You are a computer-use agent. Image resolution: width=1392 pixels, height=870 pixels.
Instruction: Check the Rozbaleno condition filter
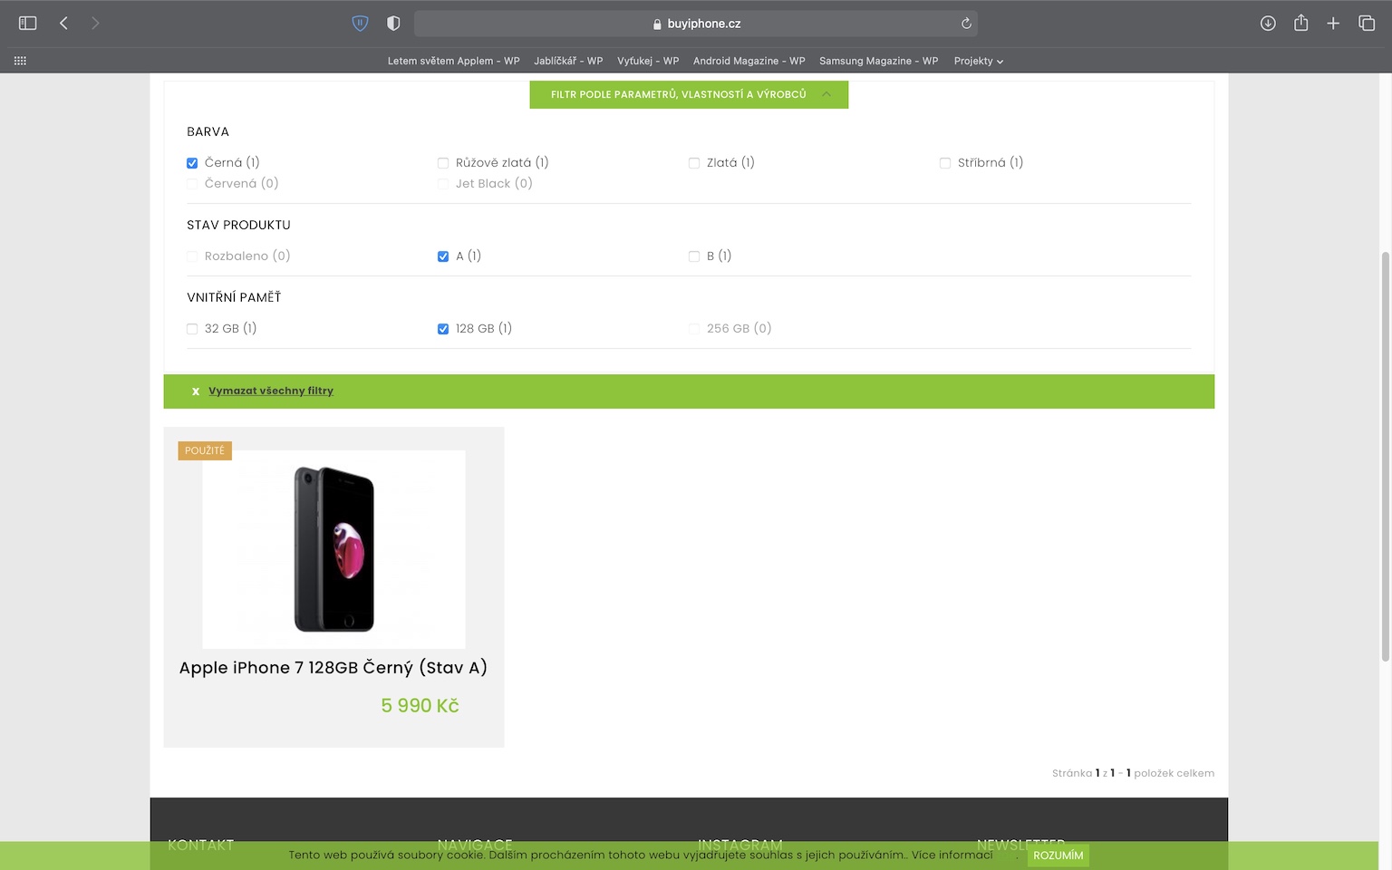point(192,256)
